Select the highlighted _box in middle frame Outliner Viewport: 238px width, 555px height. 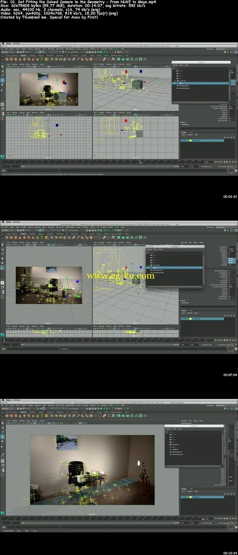(174, 267)
